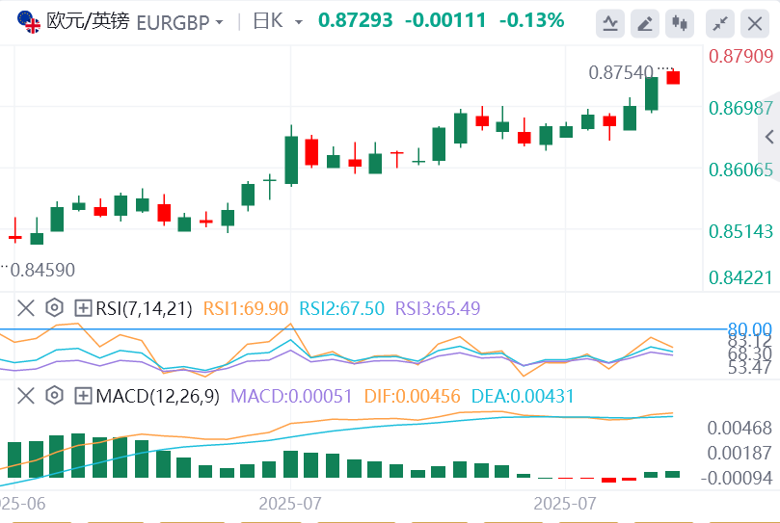Image resolution: width=780 pixels, height=523 pixels.
Task: Click the 0.00187 MACD axis label
Action: [x=740, y=453]
